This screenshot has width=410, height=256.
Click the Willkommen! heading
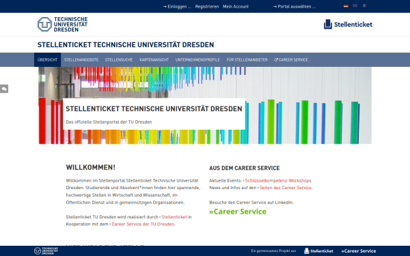(90, 167)
